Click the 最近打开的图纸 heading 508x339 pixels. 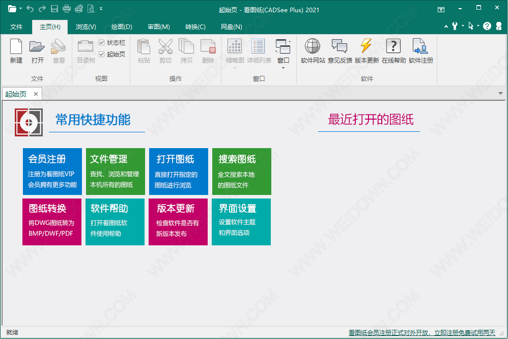click(x=371, y=120)
